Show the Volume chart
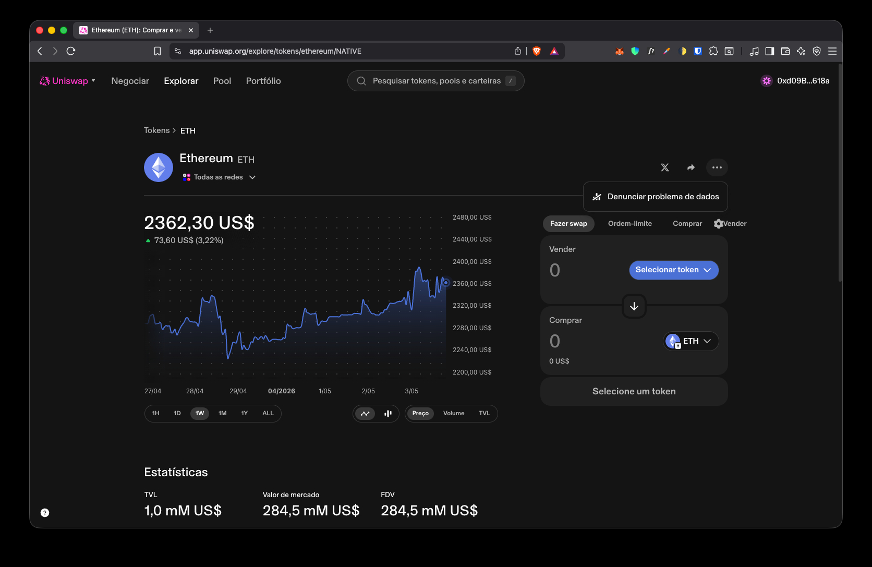 click(x=454, y=414)
